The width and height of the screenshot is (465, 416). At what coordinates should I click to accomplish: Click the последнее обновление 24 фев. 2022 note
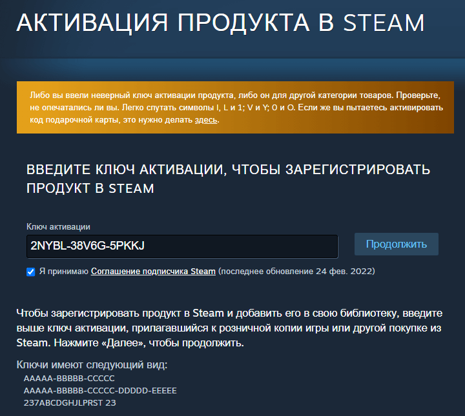(x=296, y=272)
